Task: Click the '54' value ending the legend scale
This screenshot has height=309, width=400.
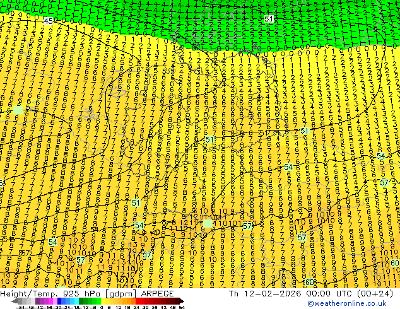Action: tap(182, 308)
